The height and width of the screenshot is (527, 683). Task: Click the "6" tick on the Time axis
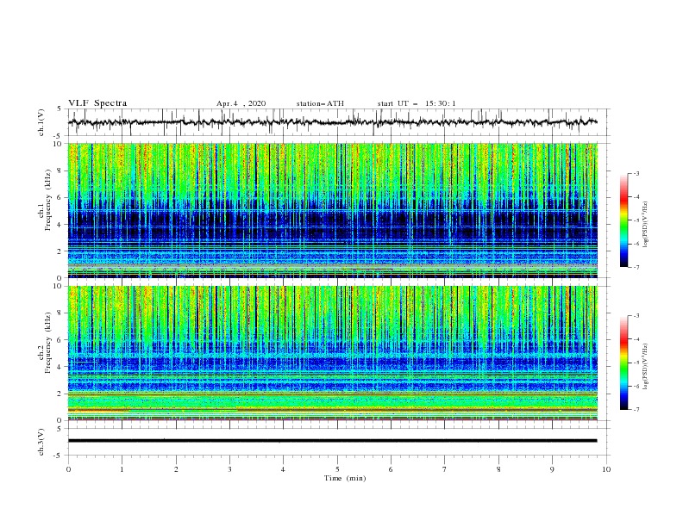(391, 469)
